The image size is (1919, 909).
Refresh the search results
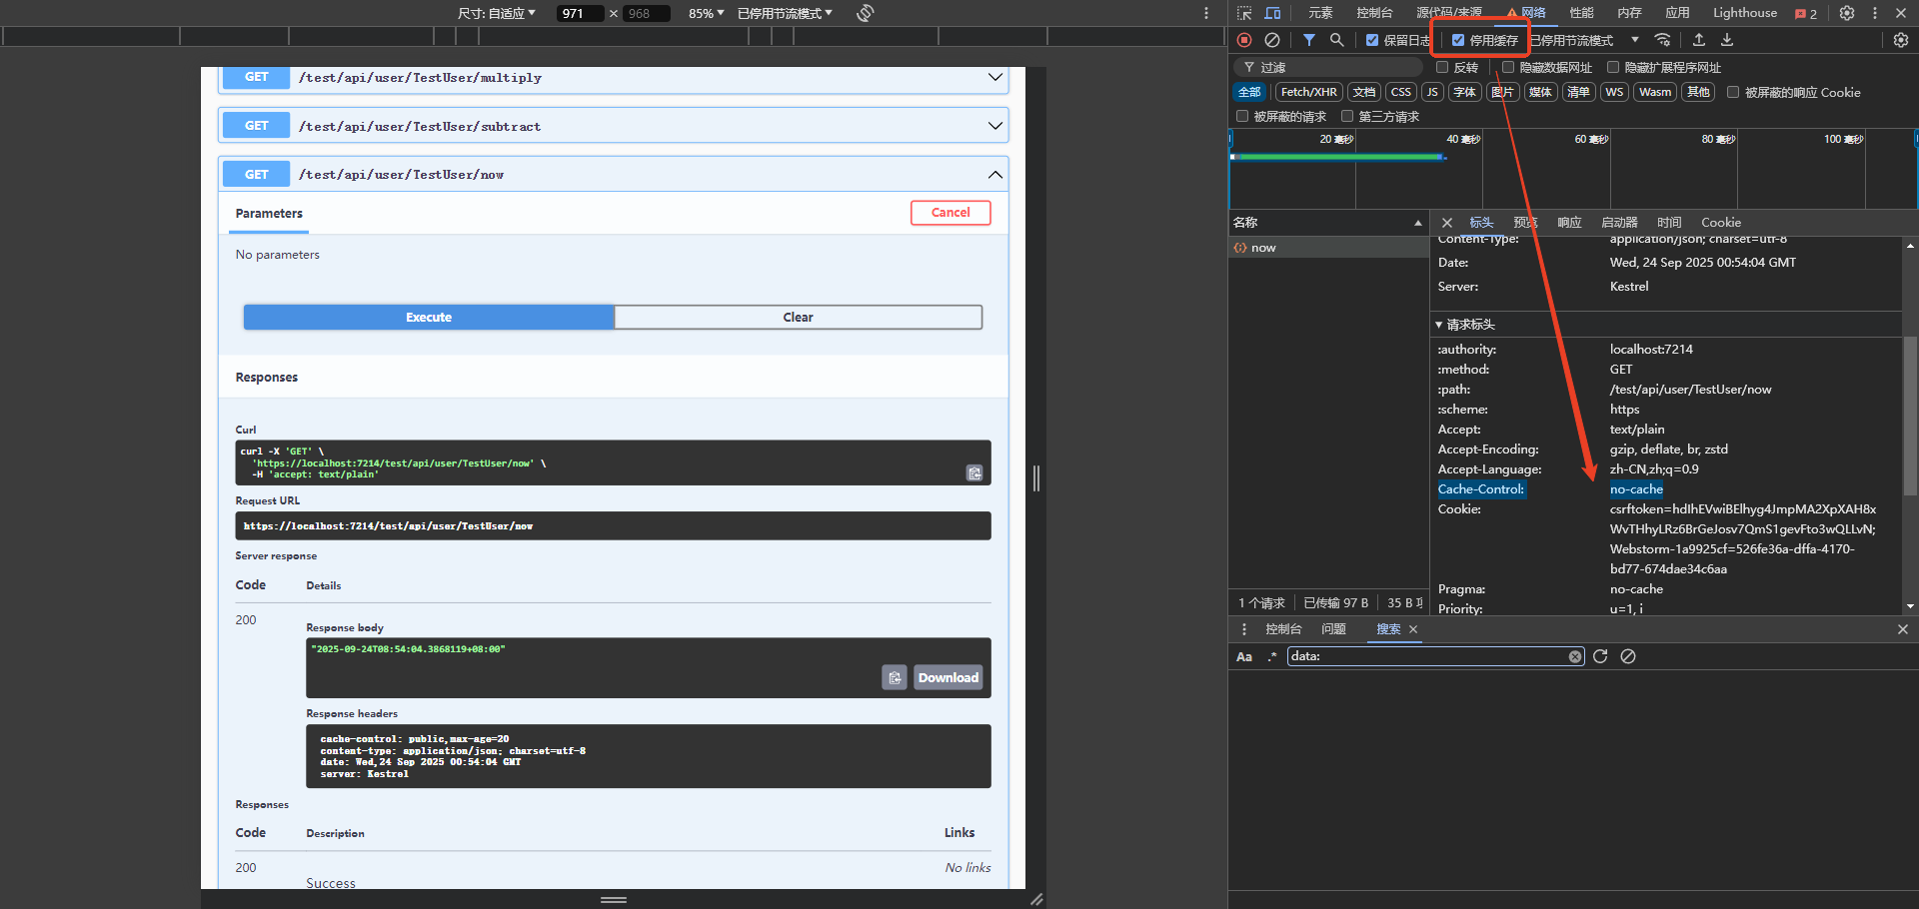click(x=1600, y=656)
